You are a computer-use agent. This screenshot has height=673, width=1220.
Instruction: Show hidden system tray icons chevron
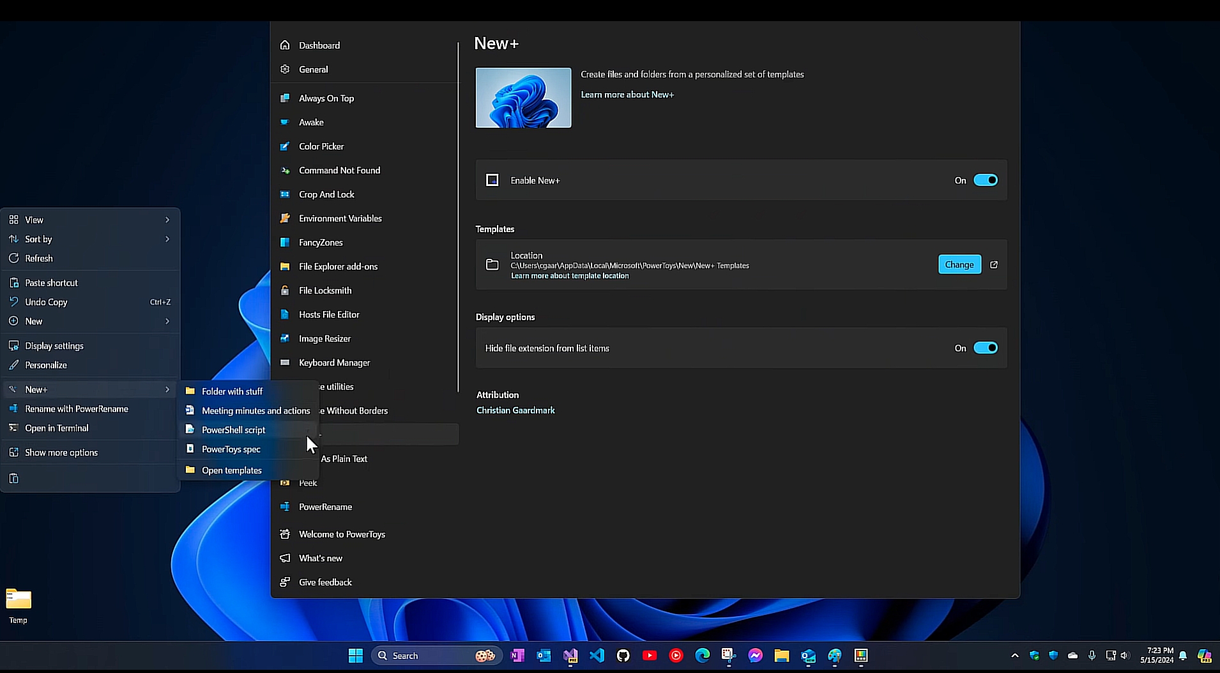(x=1015, y=656)
